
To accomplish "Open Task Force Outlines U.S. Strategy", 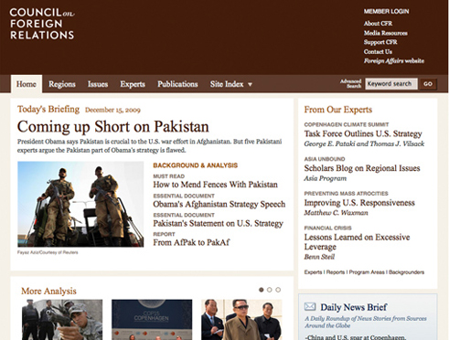I will (363, 133).
